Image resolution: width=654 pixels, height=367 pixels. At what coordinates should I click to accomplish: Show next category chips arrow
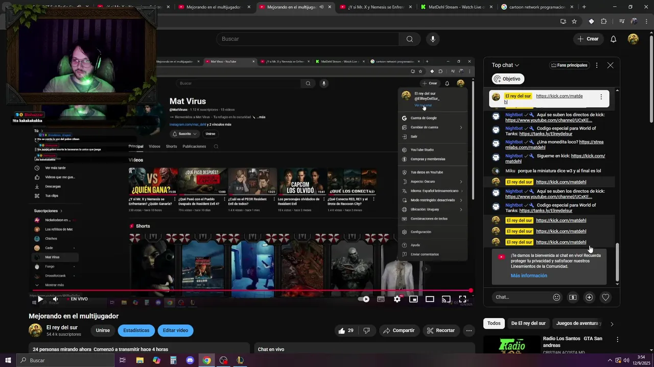(612, 324)
